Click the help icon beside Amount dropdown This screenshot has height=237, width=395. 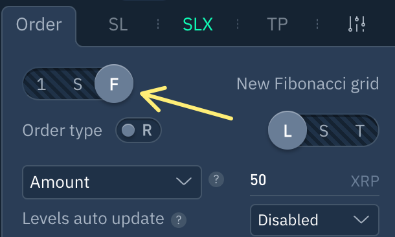(x=216, y=179)
